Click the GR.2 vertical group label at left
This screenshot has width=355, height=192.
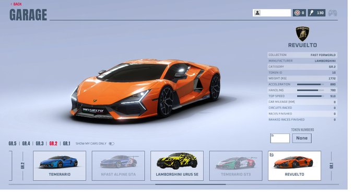[x=22, y=166]
